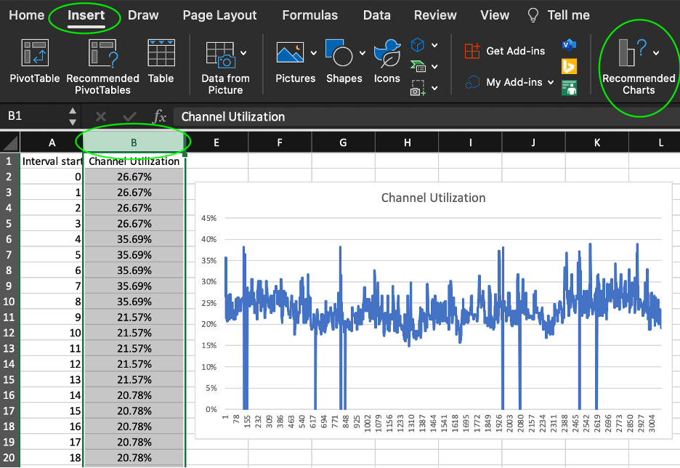680x468 pixels.
Task: Click the Tell me search box
Action: pos(559,15)
